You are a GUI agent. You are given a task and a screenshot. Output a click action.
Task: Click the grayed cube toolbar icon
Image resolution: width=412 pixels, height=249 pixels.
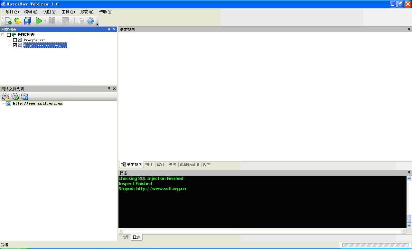coord(80,21)
